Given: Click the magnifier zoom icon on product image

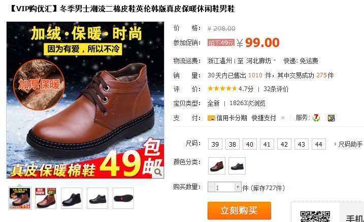Looking at the screenshot, I should coord(158,172).
